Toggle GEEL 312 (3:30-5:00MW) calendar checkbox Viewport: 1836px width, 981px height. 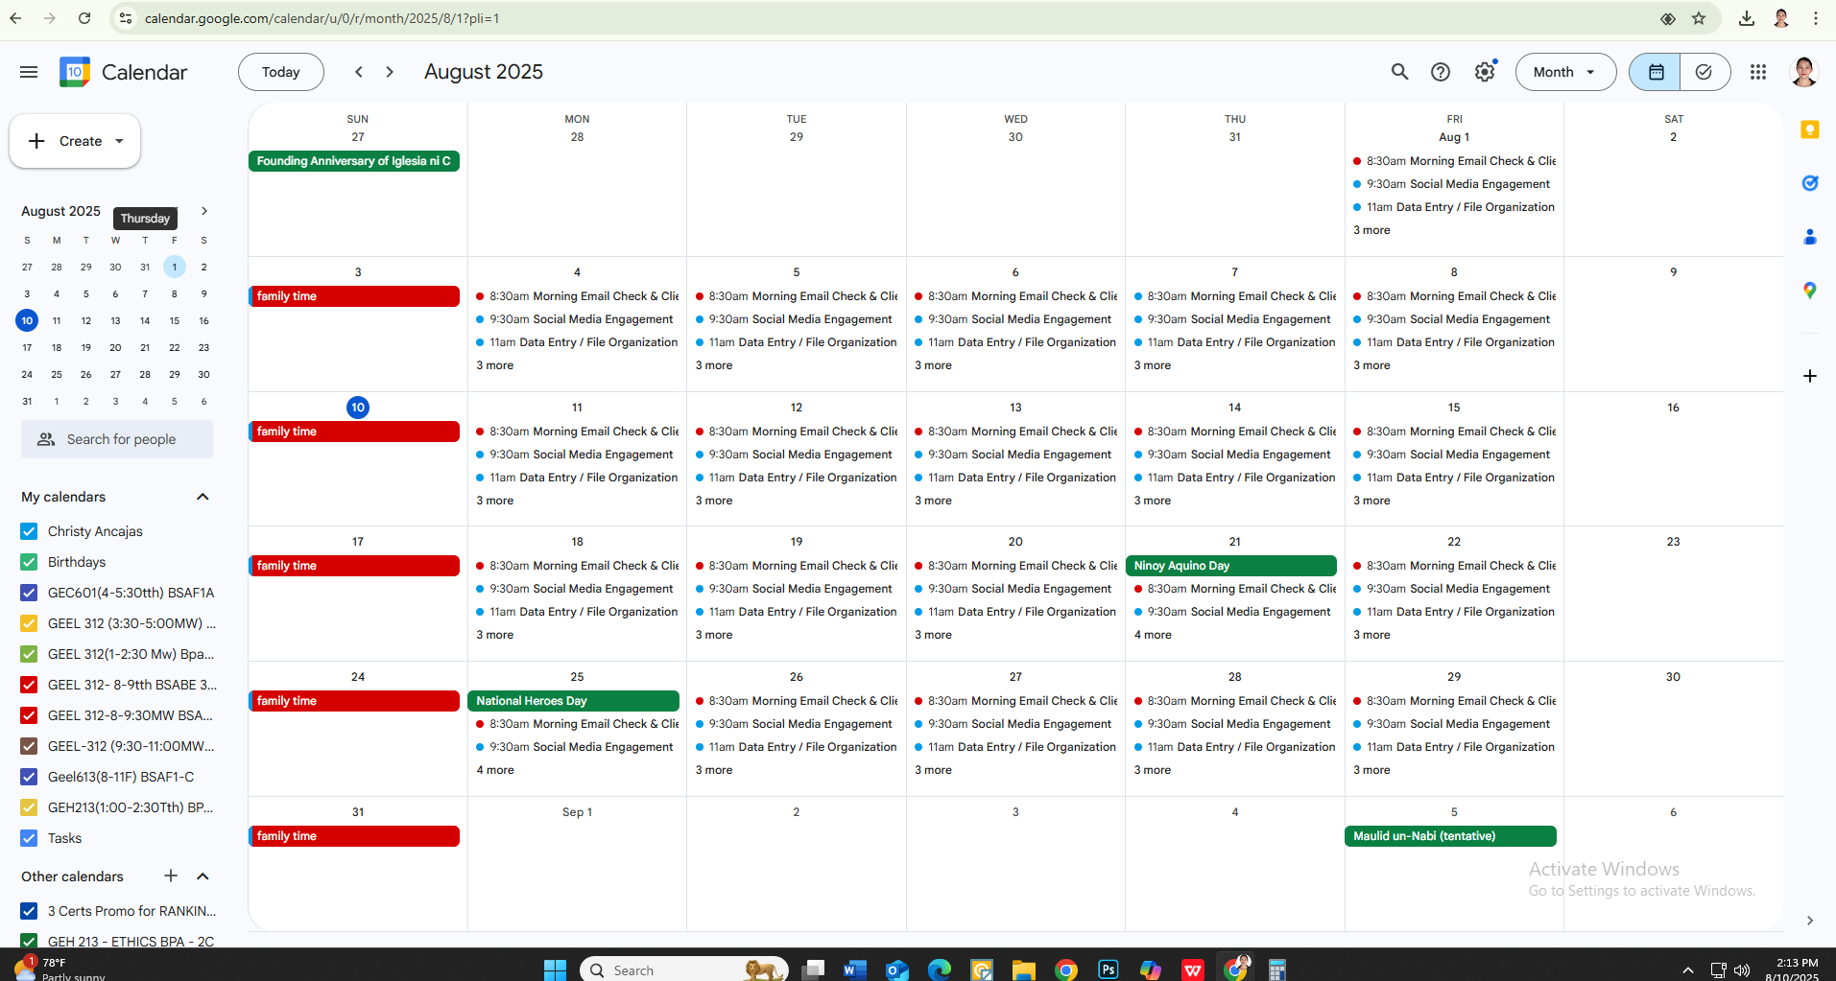[29, 623]
